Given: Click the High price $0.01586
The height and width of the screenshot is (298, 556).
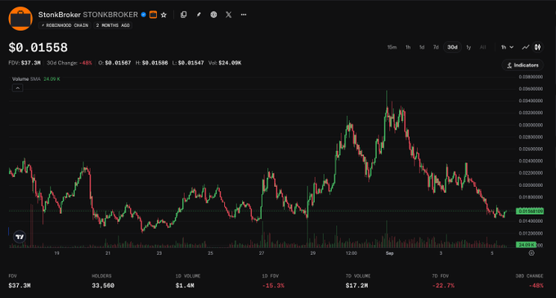Looking at the screenshot, I should click(155, 63).
